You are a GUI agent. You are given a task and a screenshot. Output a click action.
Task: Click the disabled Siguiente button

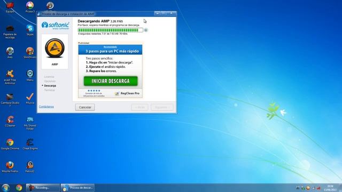point(162,107)
